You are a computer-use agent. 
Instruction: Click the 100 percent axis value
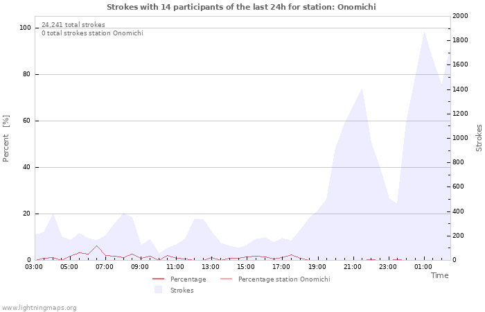pos(25,28)
